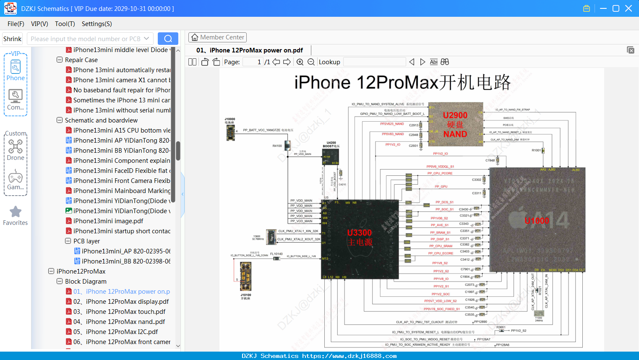Image resolution: width=639 pixels, height=360 pixels.
Task: Click the website link in status bar
Action: coord(349,356)
